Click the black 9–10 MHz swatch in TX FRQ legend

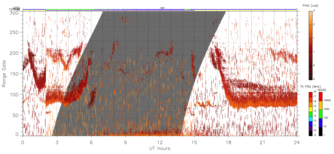pos(311,133)
